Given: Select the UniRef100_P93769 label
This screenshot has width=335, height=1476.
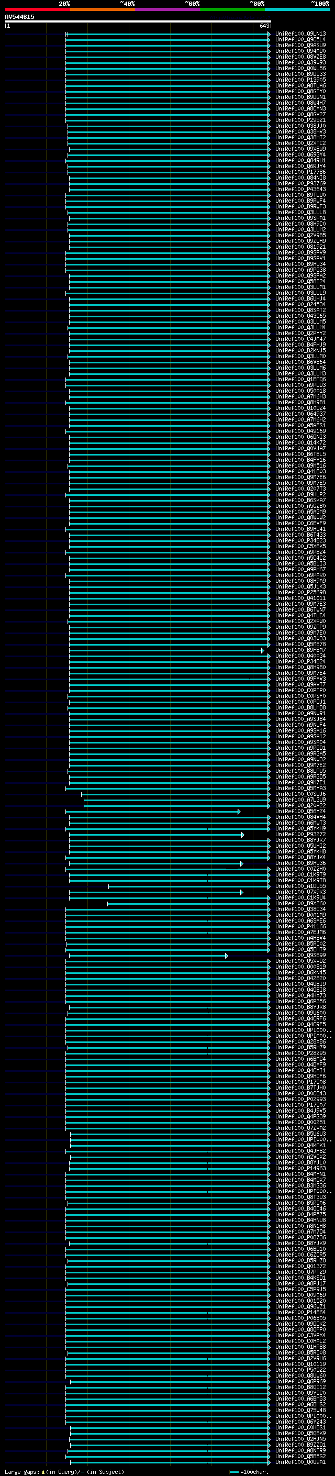Looking at the screenshot, I should [300, 184].
